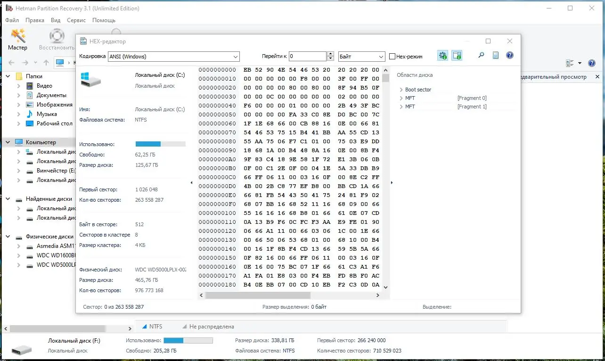
Task: Open the Сервис menu
Action: pos(76,20)
